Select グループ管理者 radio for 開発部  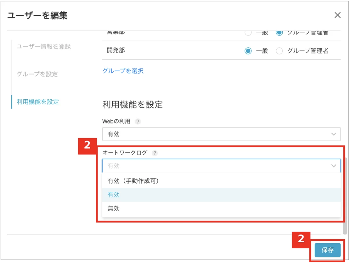pos(279,51)
